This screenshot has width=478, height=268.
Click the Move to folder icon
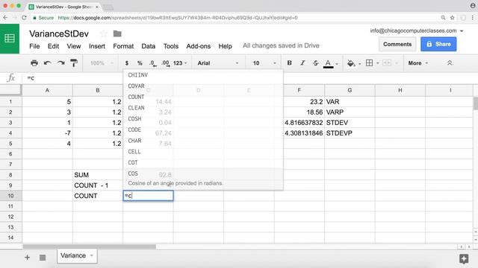coord(117,33)
